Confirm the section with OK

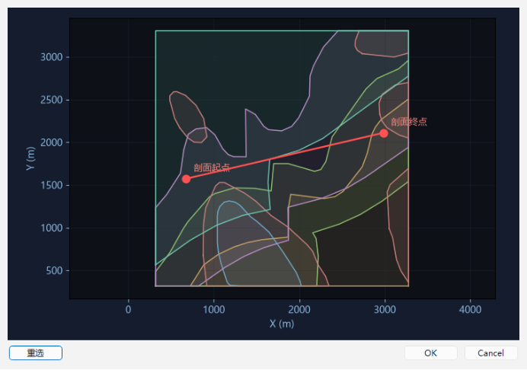430,352
